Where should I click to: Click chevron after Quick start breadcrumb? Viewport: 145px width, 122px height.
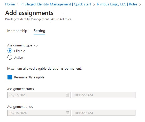[94, 4]
